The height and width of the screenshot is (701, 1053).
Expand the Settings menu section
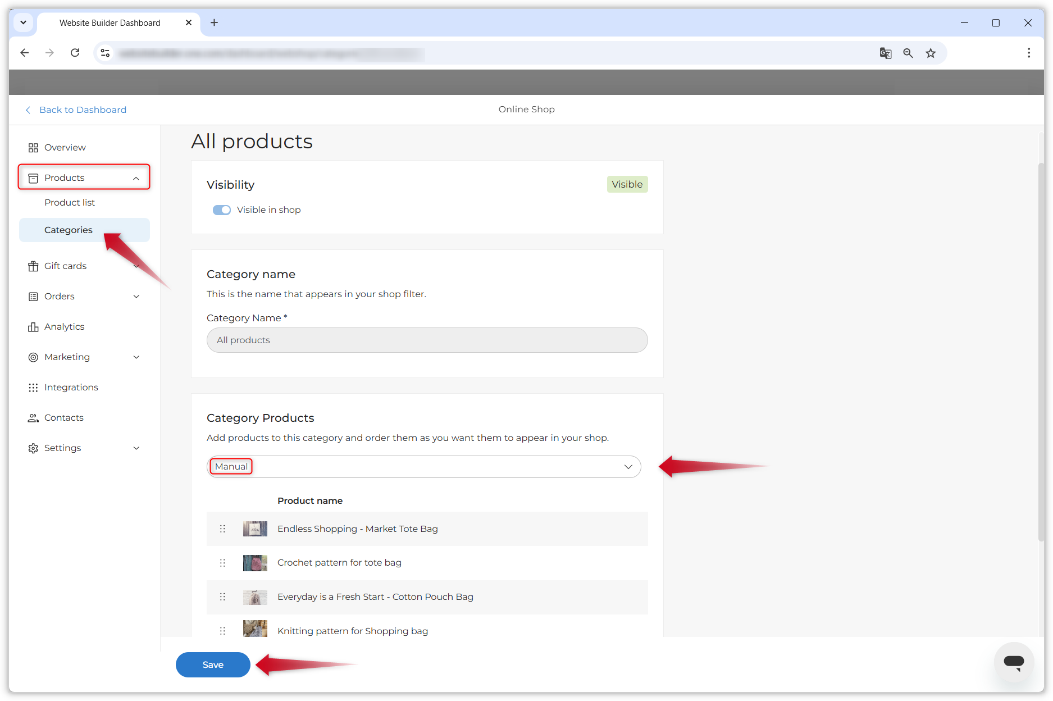[x=136, y=448]
